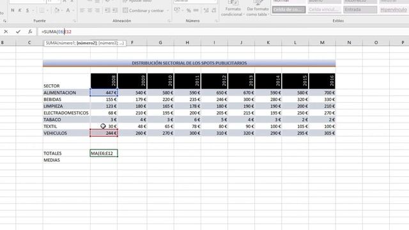Apply bold with the N button
This screenshot has height=230, width=409.
pos(13,10)
